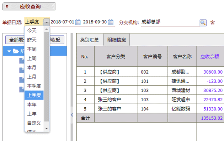Screen dimensions: 224x141
Task: Choose 上年 from the date list
Action: 34,114
